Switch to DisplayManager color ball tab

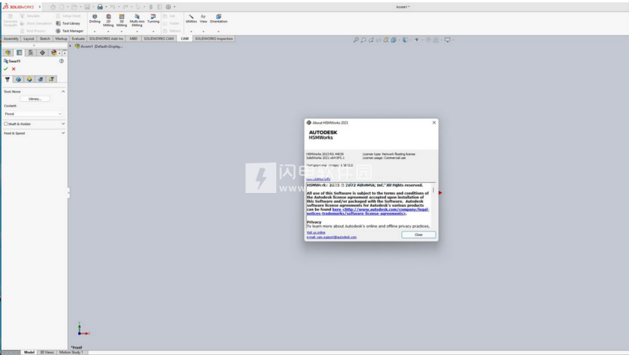pyautogui.click(x=54, y=52)
